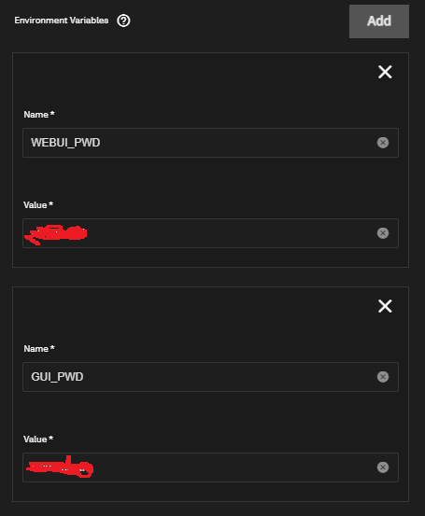Image resolution: width=425 pixels, height=516 pixels.
Task: Click the Environment Variables section label
Action: tap(62, 21)
